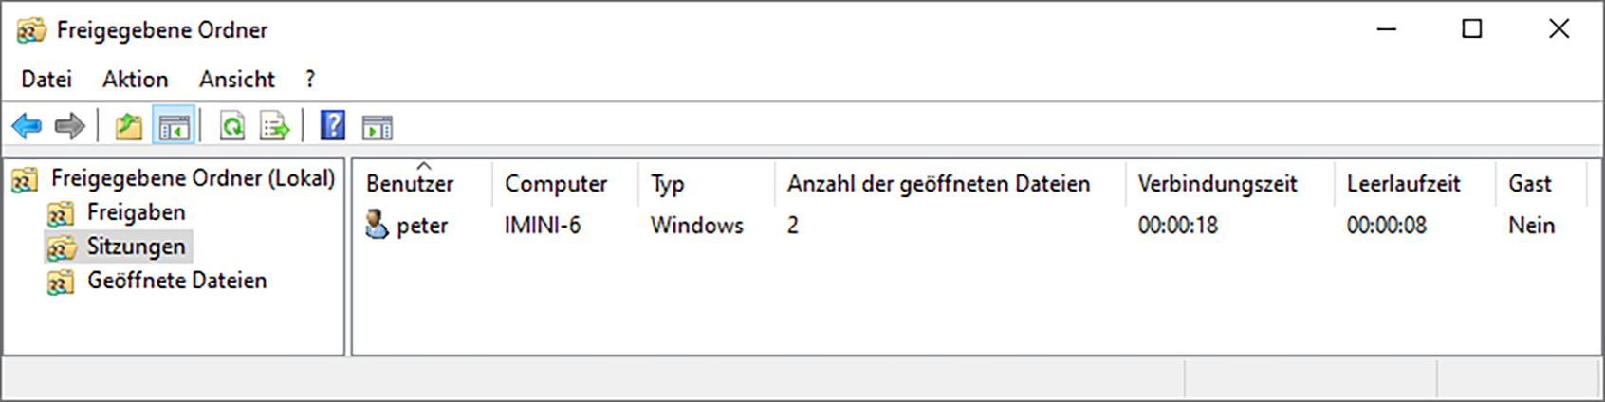The image size is (1605, 402).
Task: Toggle the action pane show/hide button
Action: pyautogui.click(x=377, y=126)
